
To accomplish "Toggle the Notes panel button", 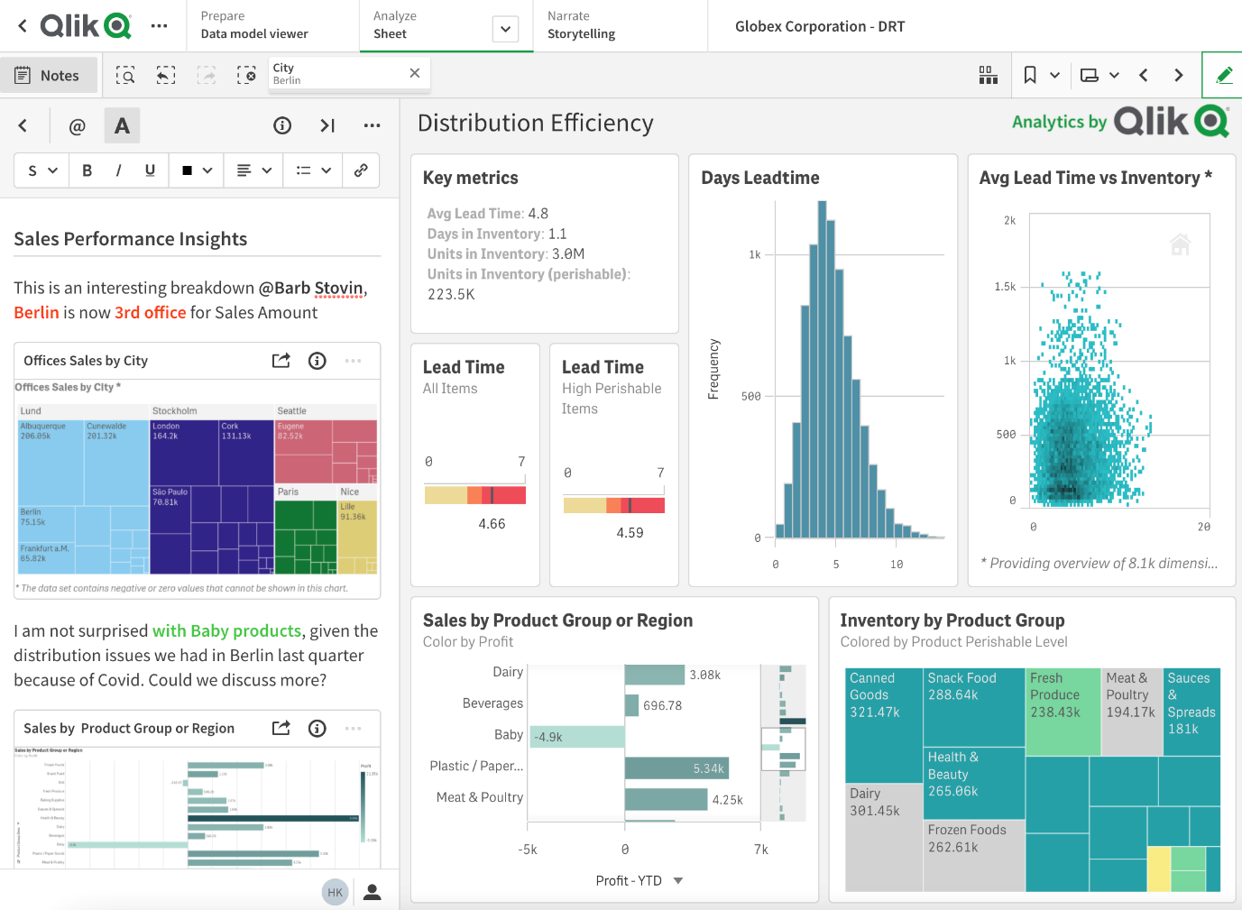I will coord(47,76).
